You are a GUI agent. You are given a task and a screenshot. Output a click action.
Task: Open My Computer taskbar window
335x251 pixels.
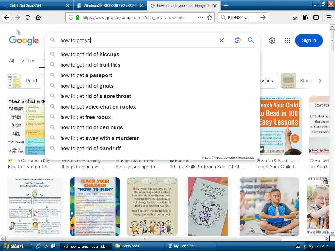pos(191,246)
